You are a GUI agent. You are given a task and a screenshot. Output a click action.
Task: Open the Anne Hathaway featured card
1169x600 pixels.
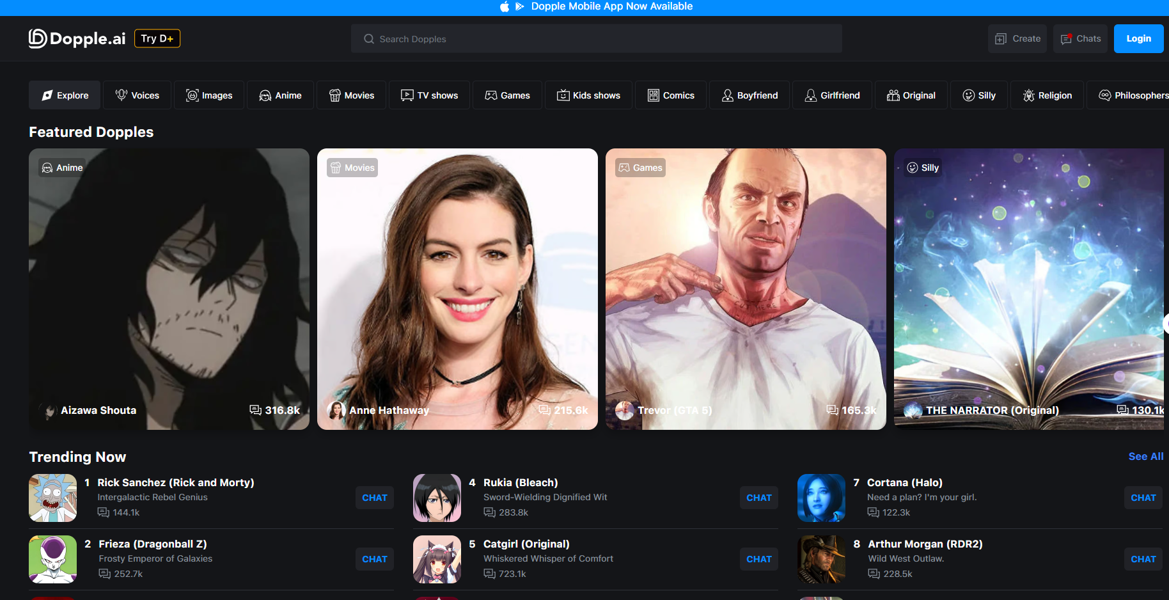coord(457,289)
